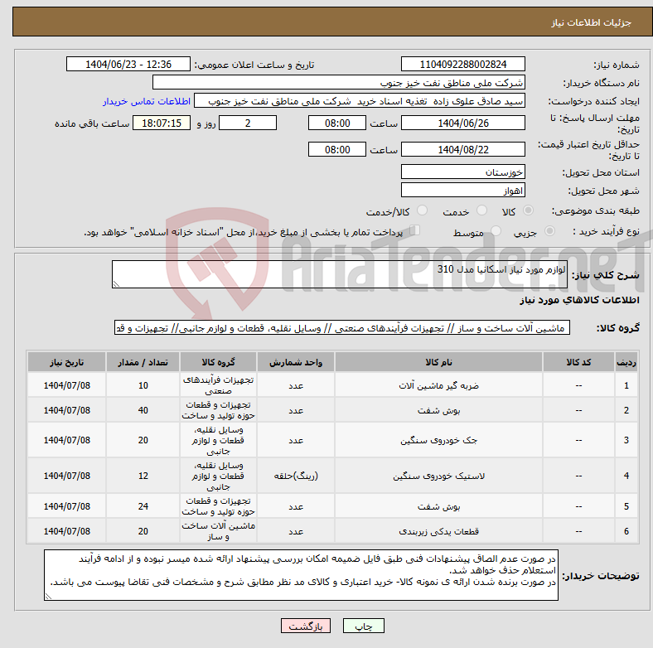Click the گروه کالا column header
The image size is (653, 648).
(x=218, y=362)
